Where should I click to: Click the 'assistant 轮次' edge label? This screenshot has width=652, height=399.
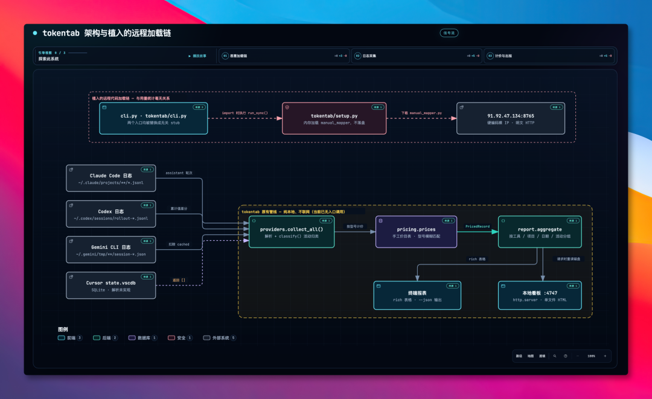[179, 173]
